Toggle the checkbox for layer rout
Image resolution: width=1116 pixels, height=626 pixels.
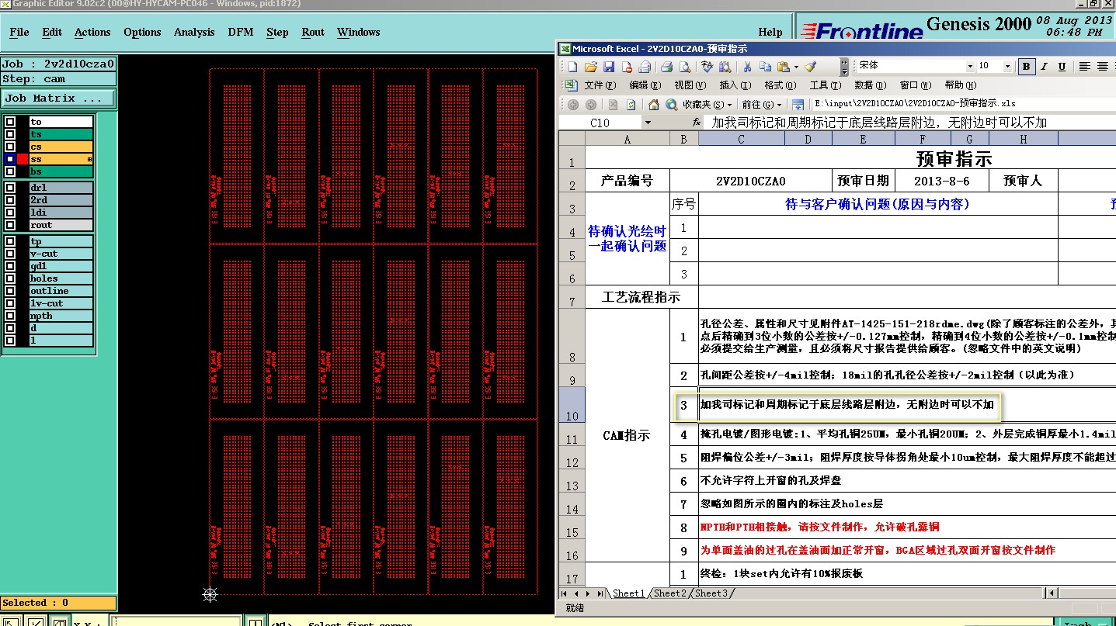click(10, 225)
